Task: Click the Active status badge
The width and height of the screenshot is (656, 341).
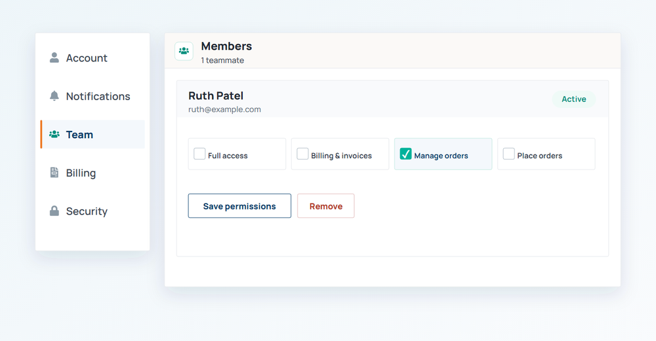Action: coord(573,99)
